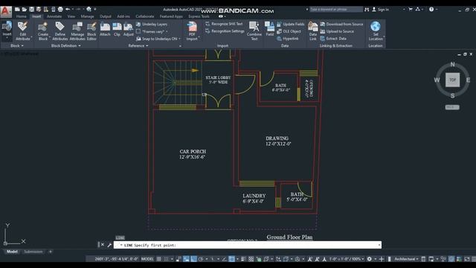Click the Save icon in quick access toolbar
The image size is (476, 268).
[31, 10]
